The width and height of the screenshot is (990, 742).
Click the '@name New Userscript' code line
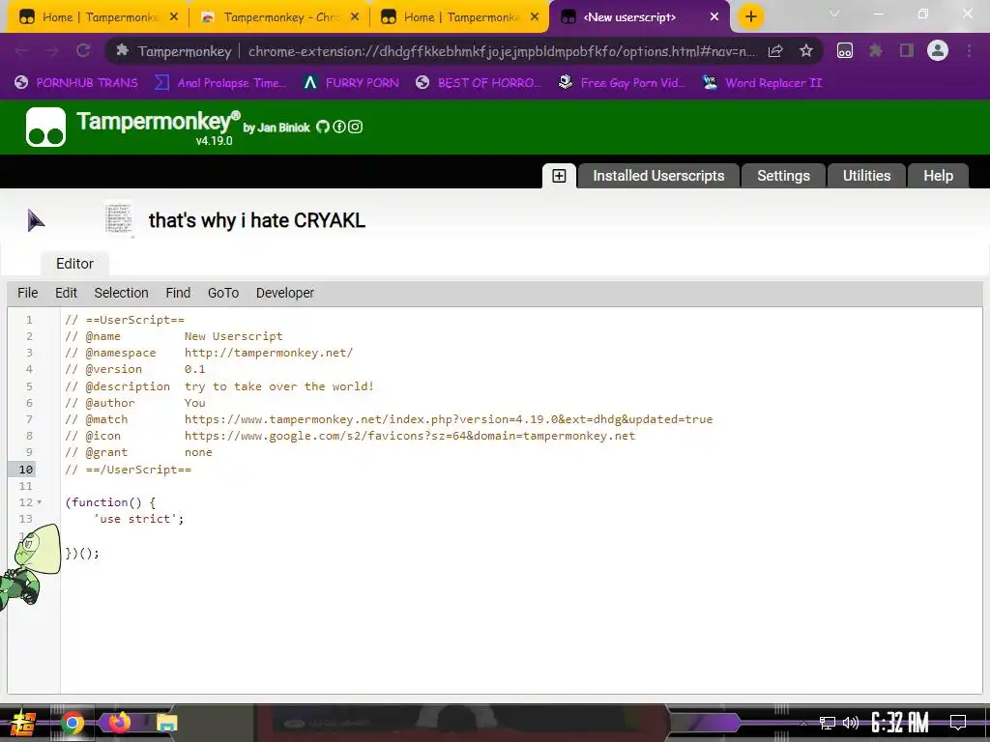tap(174, 336)
